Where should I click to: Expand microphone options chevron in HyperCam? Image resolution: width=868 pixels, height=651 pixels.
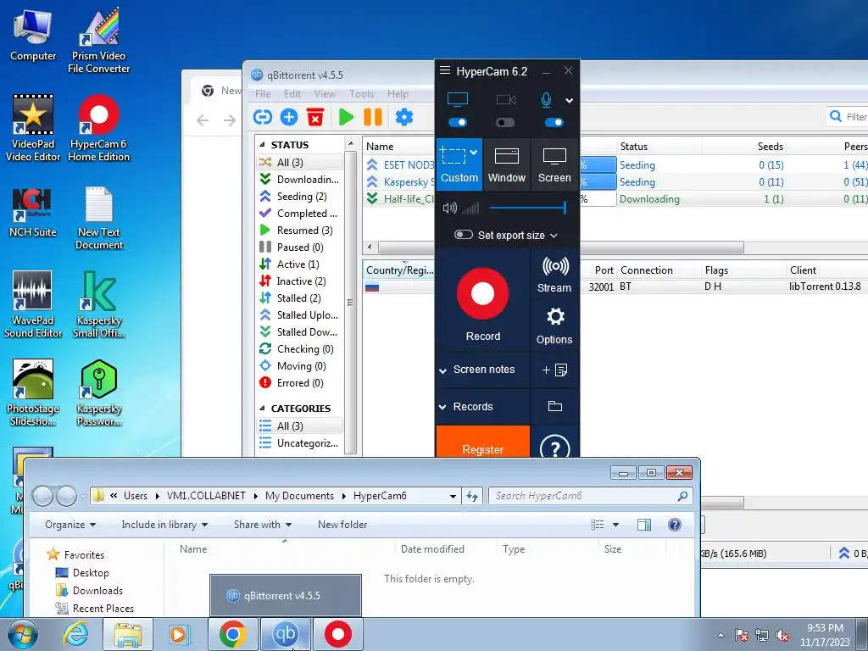pyautogui.click(x=569, y=100)
